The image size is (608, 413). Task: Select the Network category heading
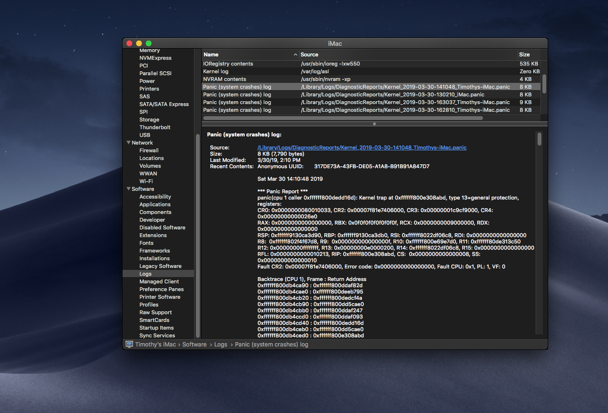142,143
